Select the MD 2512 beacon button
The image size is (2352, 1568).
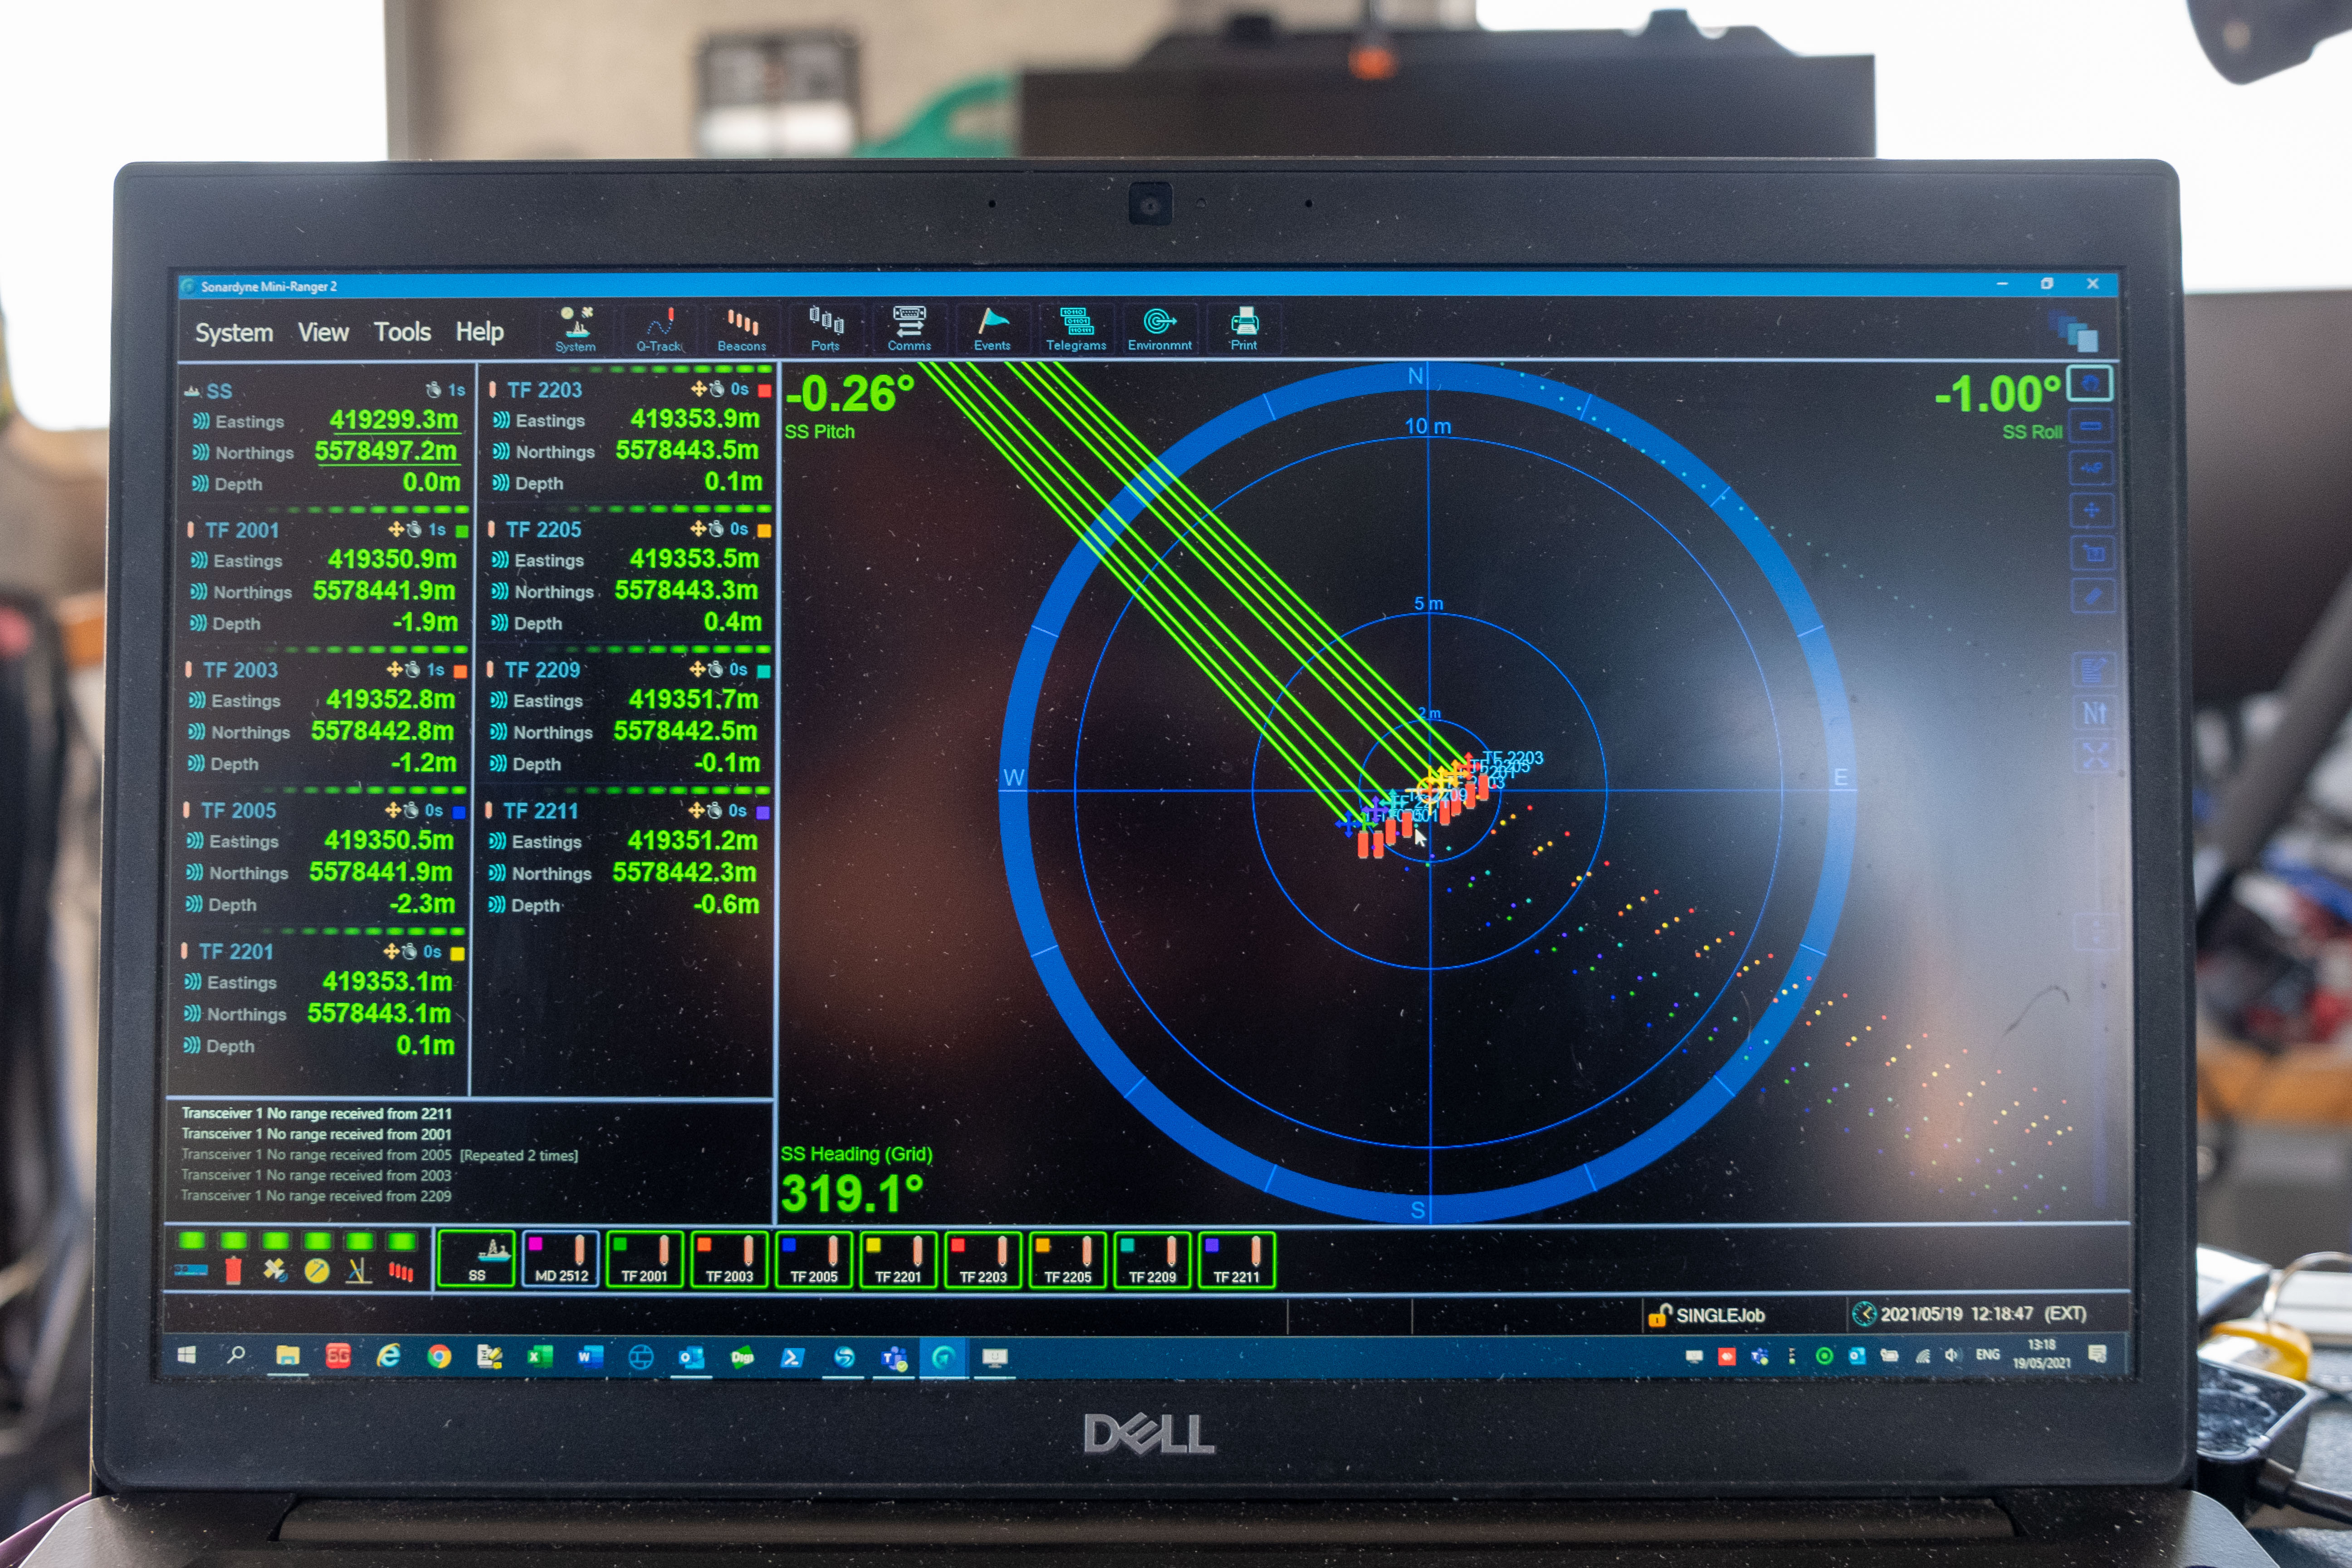tap(561, 1259)
